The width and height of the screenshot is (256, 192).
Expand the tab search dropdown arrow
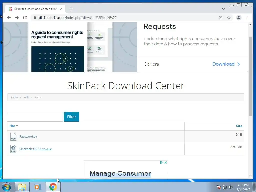coord(223,9)
